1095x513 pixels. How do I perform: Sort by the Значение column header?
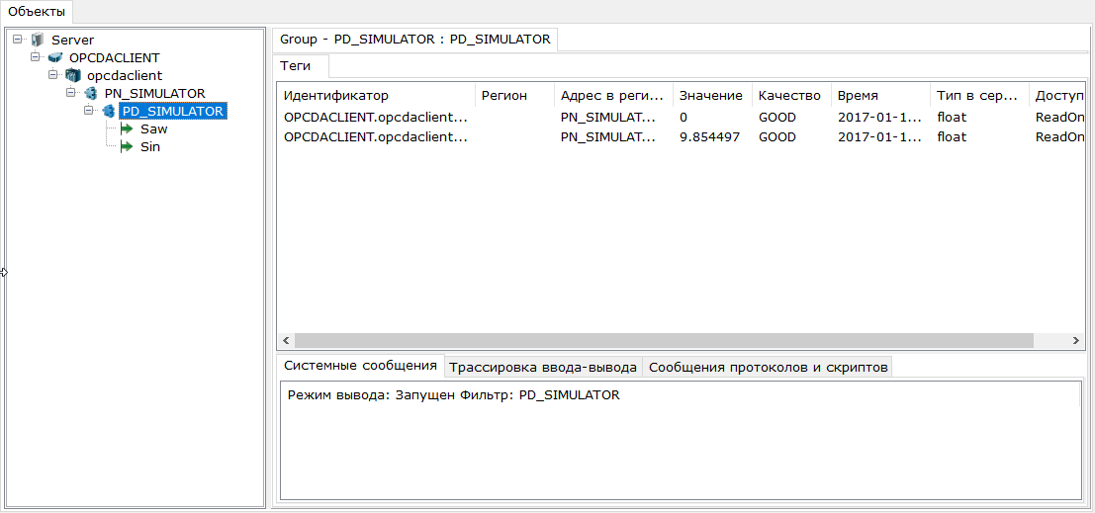(712, 96)
